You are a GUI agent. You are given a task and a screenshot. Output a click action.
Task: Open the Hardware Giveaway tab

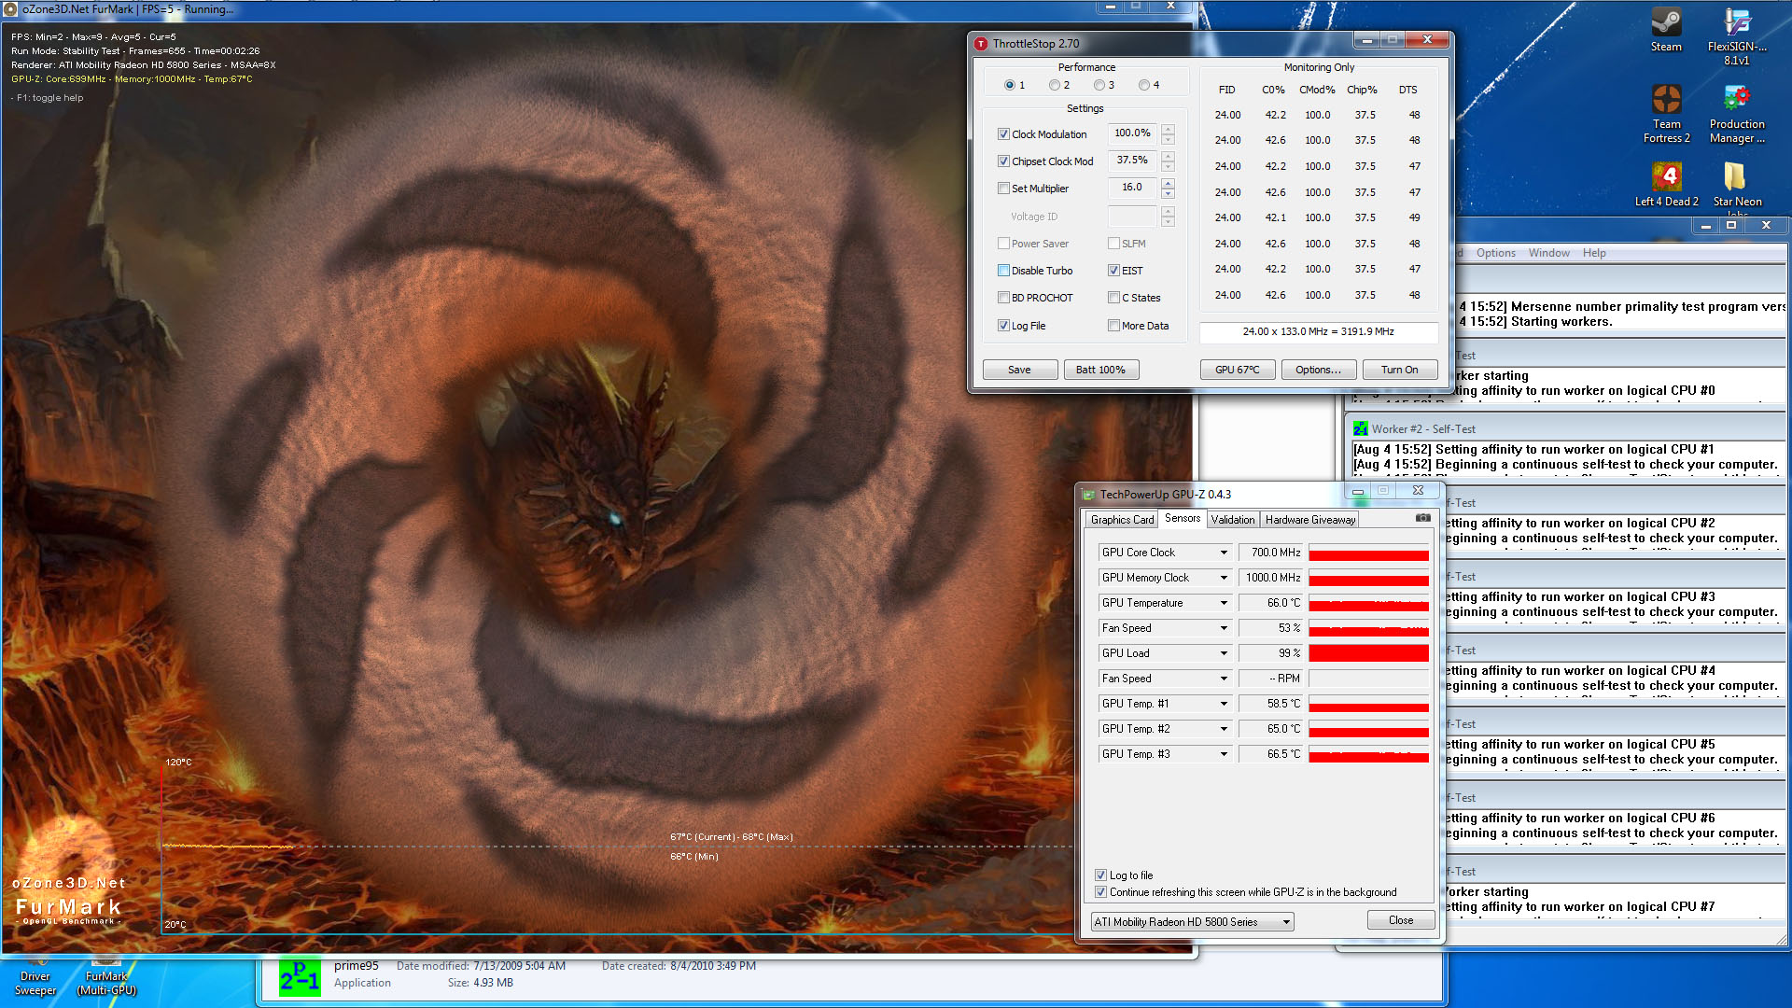coord(1309,520)
